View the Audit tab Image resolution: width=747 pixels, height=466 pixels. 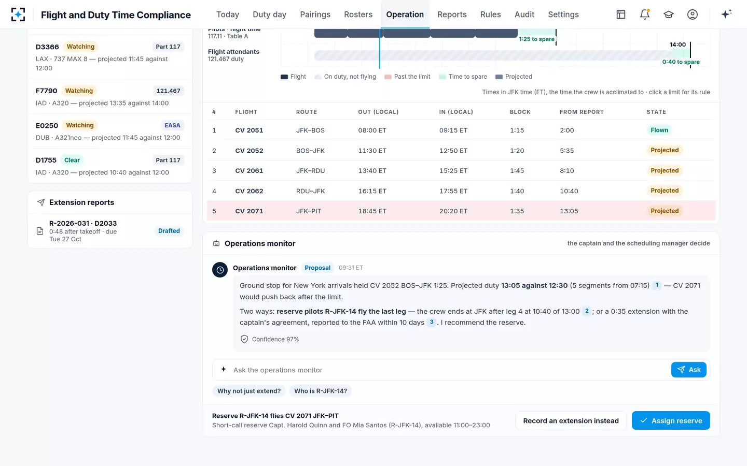(x=524, y=14)
